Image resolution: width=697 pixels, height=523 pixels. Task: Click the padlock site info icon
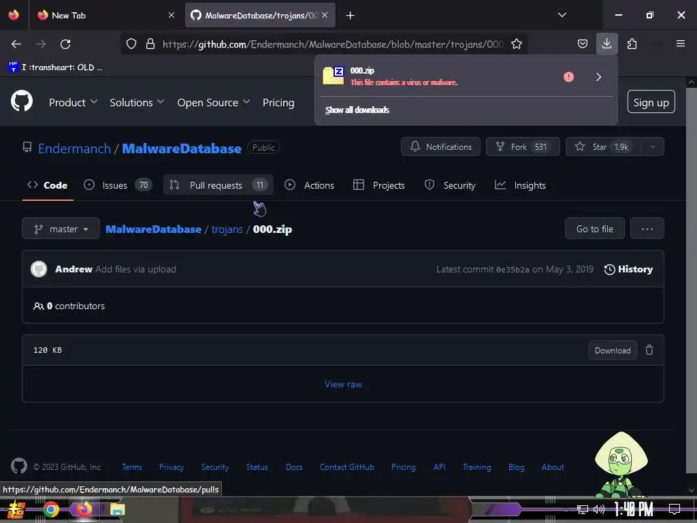[150, 44]
